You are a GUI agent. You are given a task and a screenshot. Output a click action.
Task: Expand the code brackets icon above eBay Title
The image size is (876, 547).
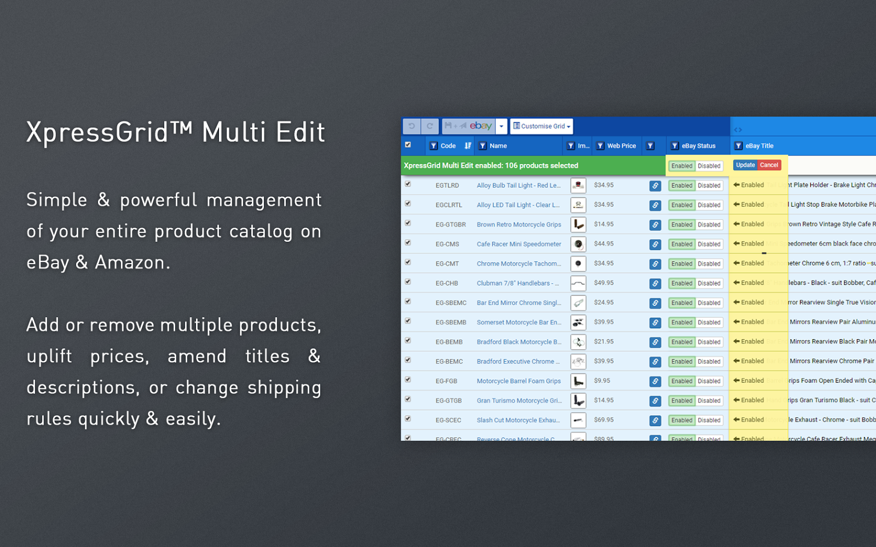[738, 130]
